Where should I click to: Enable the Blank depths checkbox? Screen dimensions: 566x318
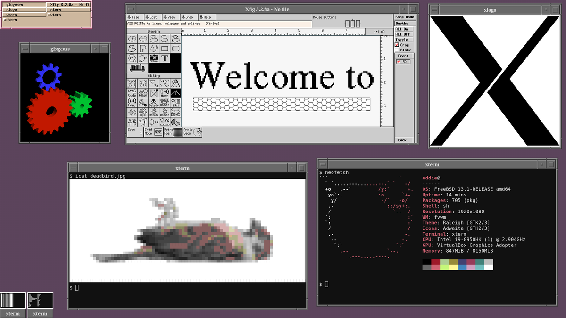398,50
